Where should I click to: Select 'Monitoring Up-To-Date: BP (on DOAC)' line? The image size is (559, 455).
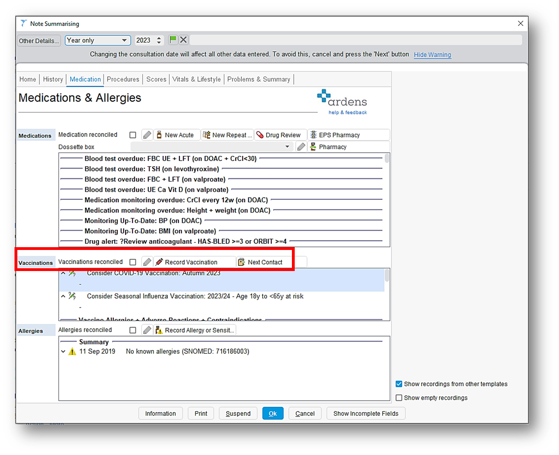(x=143, y=220)
